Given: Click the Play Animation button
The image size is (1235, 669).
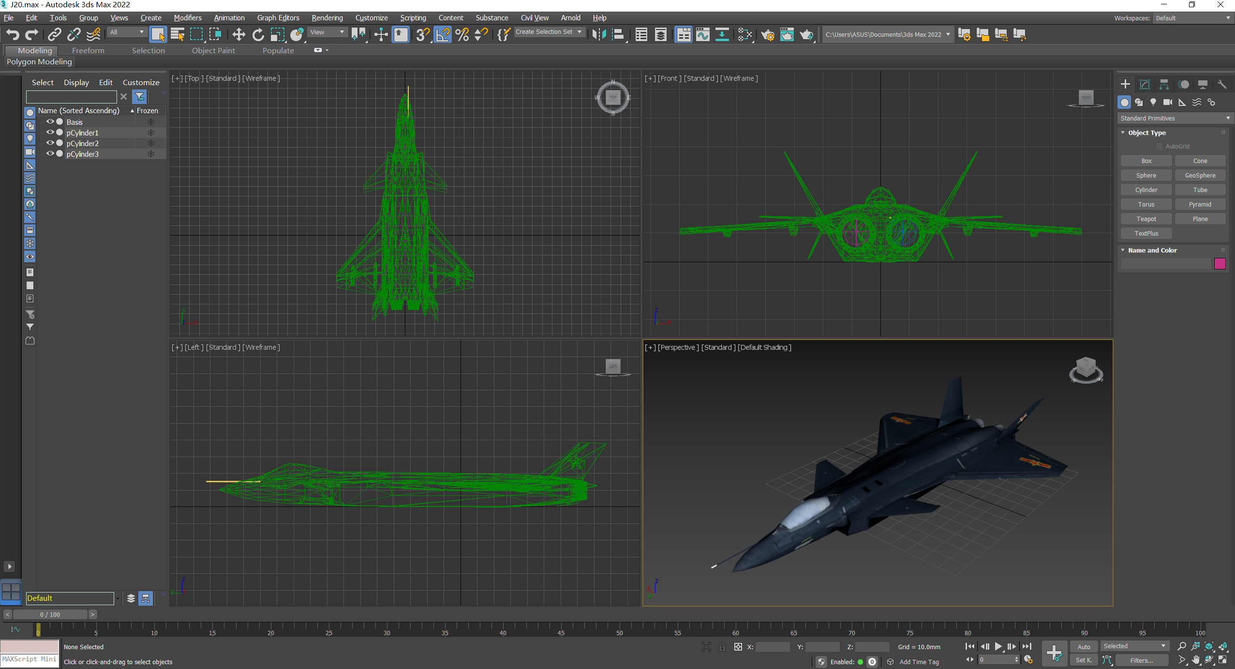Looking at the screenshot, I should (x=998, y=646).
